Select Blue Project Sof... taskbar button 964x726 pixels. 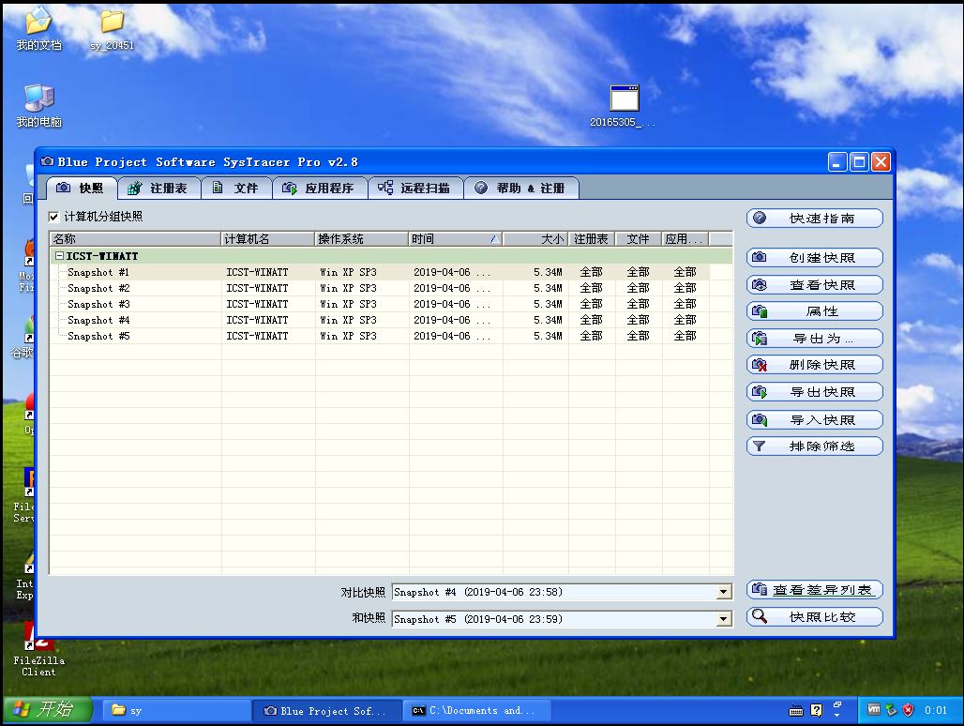tap(326, 711)
